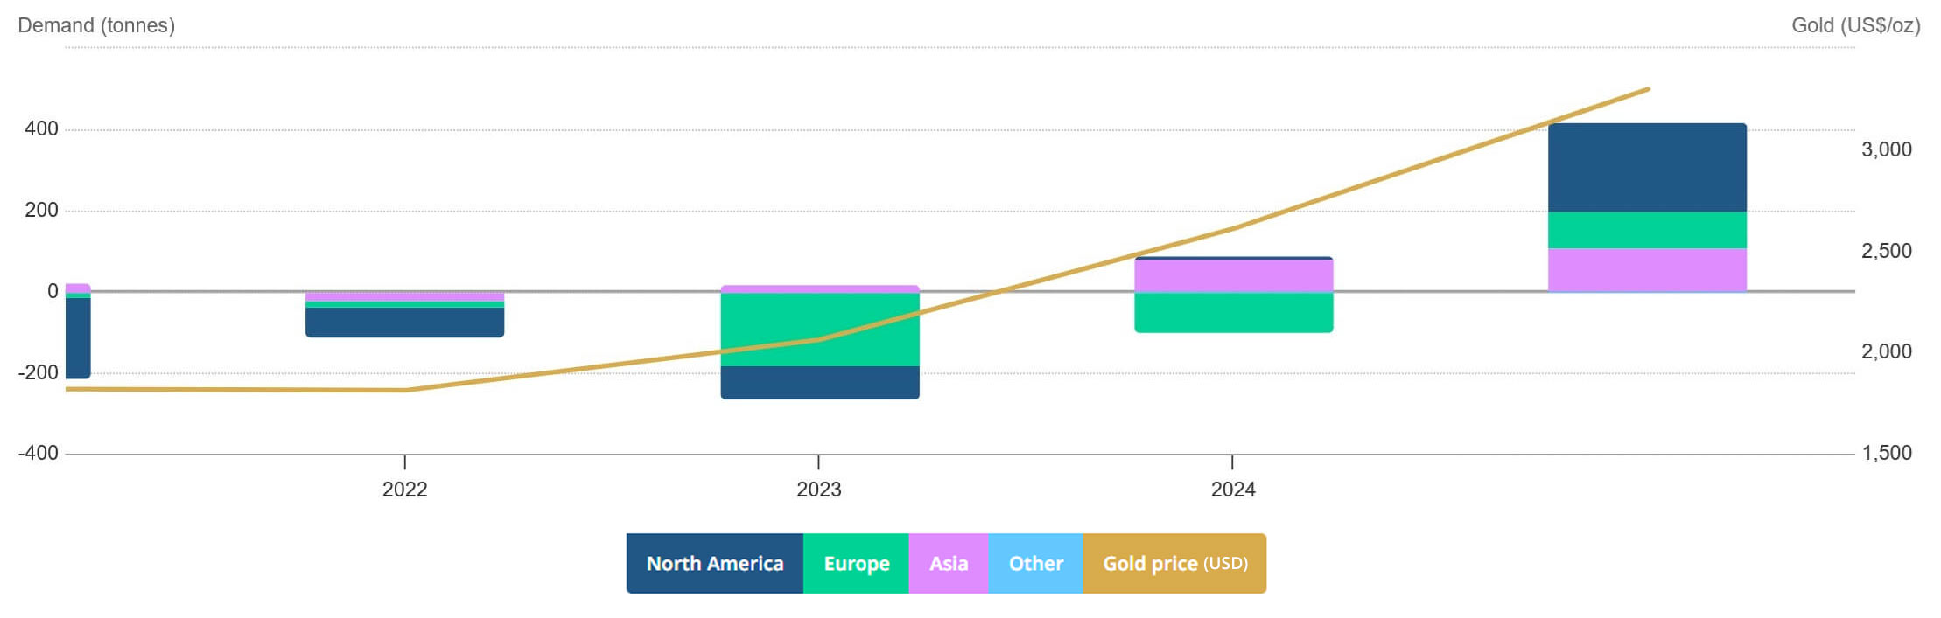1941x618 pixels.
Task: Click the gold price line's final endpoint
Action: 1648,89
